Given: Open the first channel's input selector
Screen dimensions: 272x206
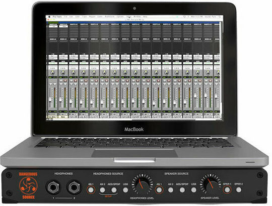Looking at the screenshot, I should tap(53, 56).
